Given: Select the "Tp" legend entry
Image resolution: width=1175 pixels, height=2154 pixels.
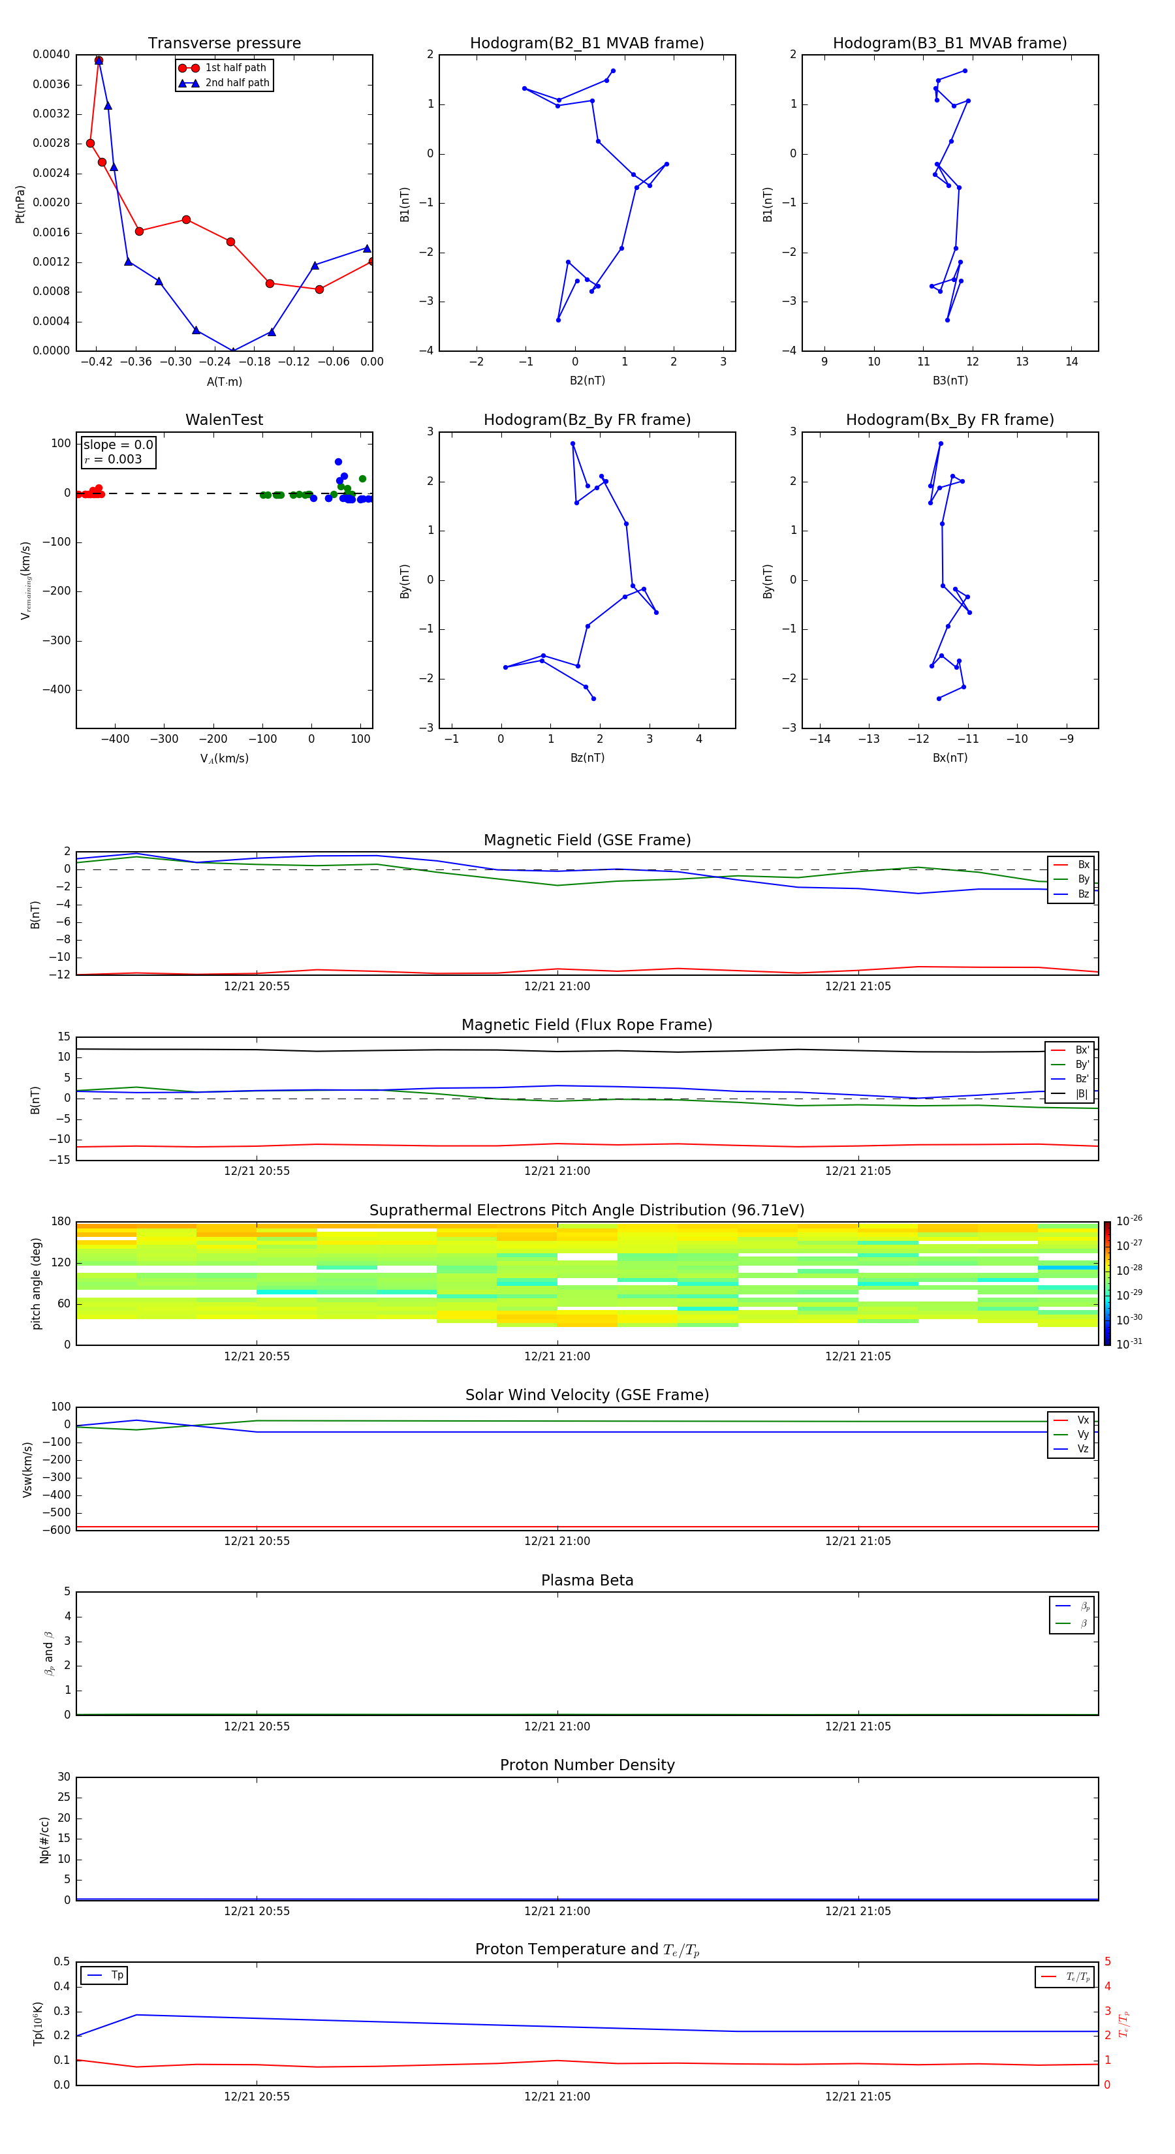Looking at the screenshot, I should point(104,1975).
